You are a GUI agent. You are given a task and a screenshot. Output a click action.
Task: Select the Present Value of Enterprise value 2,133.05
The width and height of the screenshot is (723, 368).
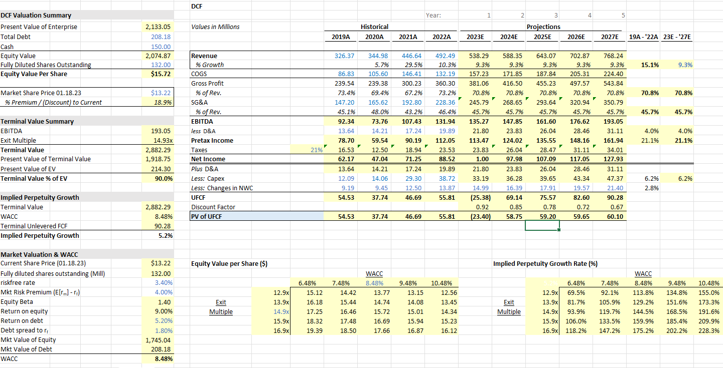pos(157,27)
